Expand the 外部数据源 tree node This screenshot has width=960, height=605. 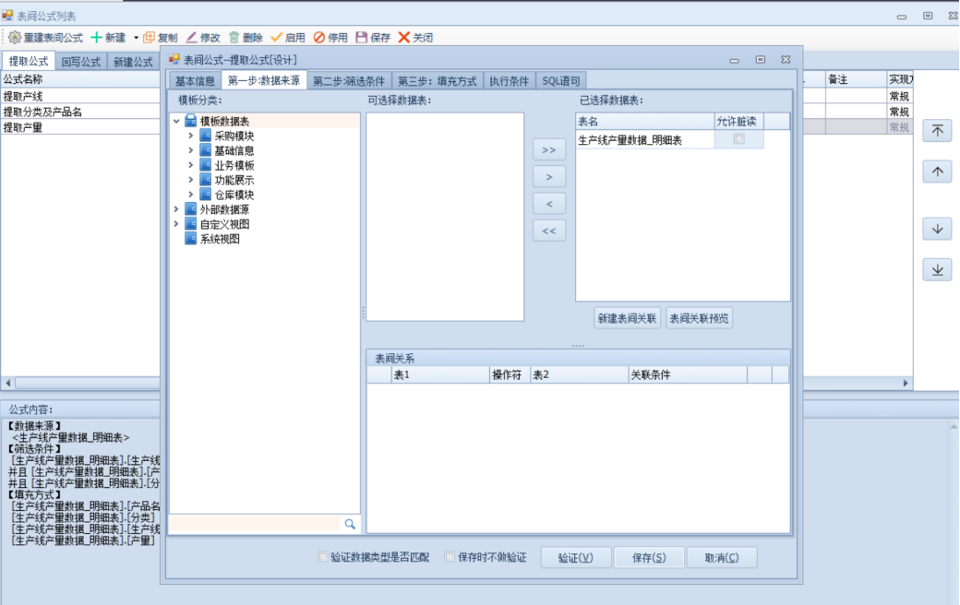point(176,209)
